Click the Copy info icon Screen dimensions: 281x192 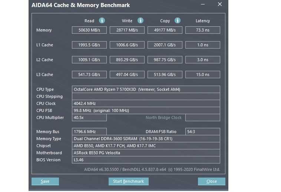(178, 21)
